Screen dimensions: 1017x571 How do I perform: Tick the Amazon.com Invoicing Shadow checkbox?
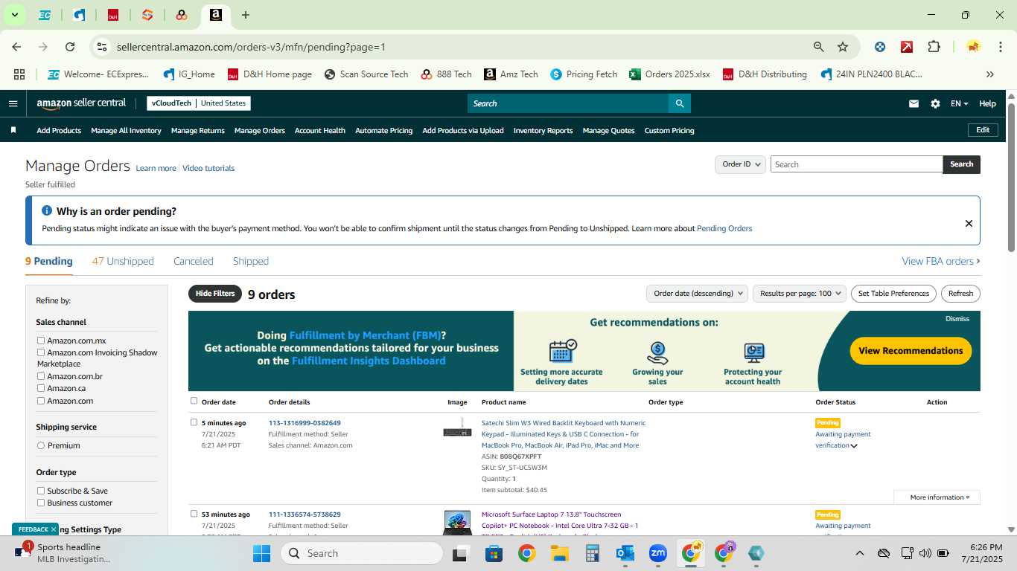(x=41, y=352)
